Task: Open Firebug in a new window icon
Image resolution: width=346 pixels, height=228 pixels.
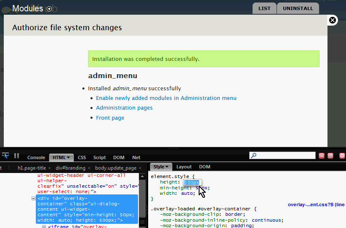Action: (x=330, y=156)
